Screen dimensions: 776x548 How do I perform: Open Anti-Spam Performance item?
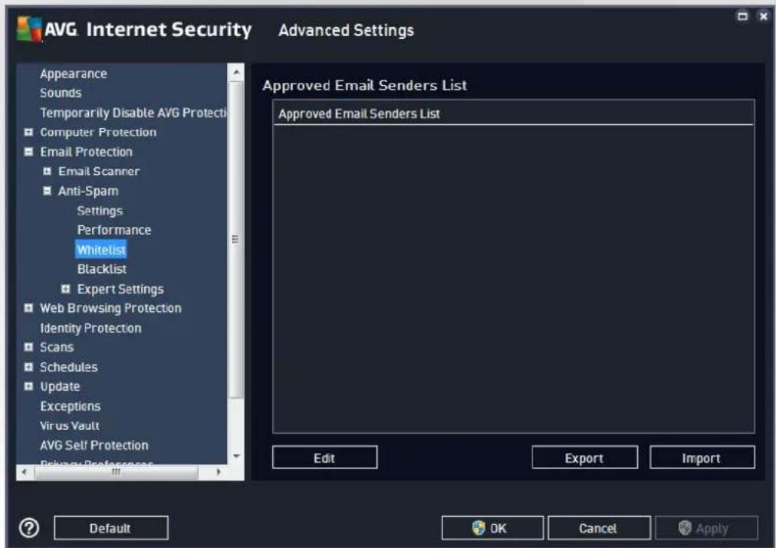coord(113,230)
